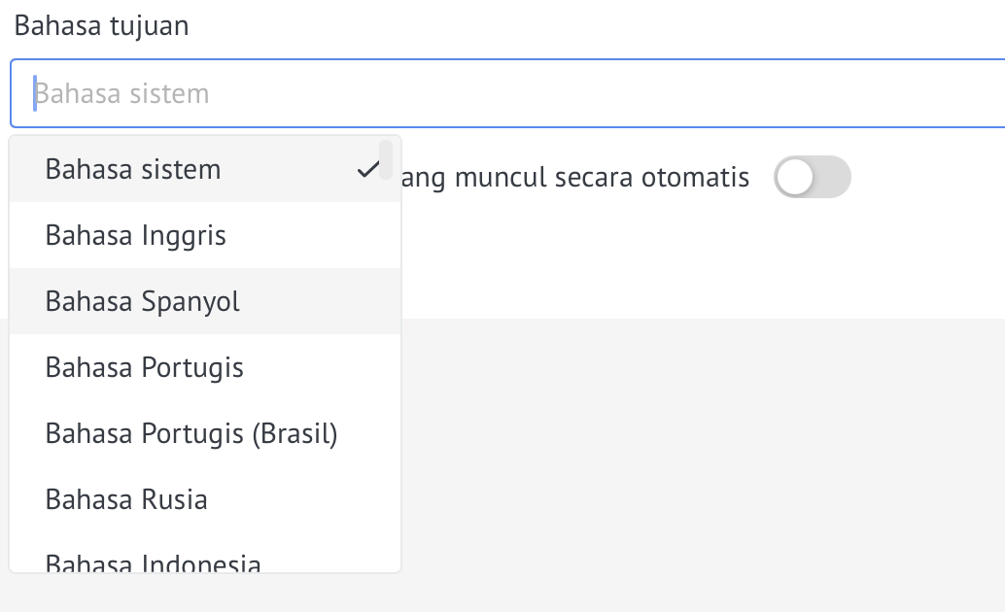Select Bahasa Rusia language option
The image size is (1005, 612).
[x=205, y=500]
